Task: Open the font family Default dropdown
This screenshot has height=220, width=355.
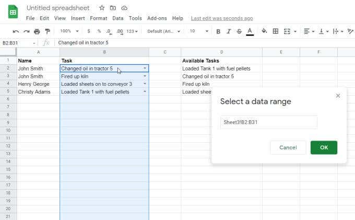Action: 164,31
